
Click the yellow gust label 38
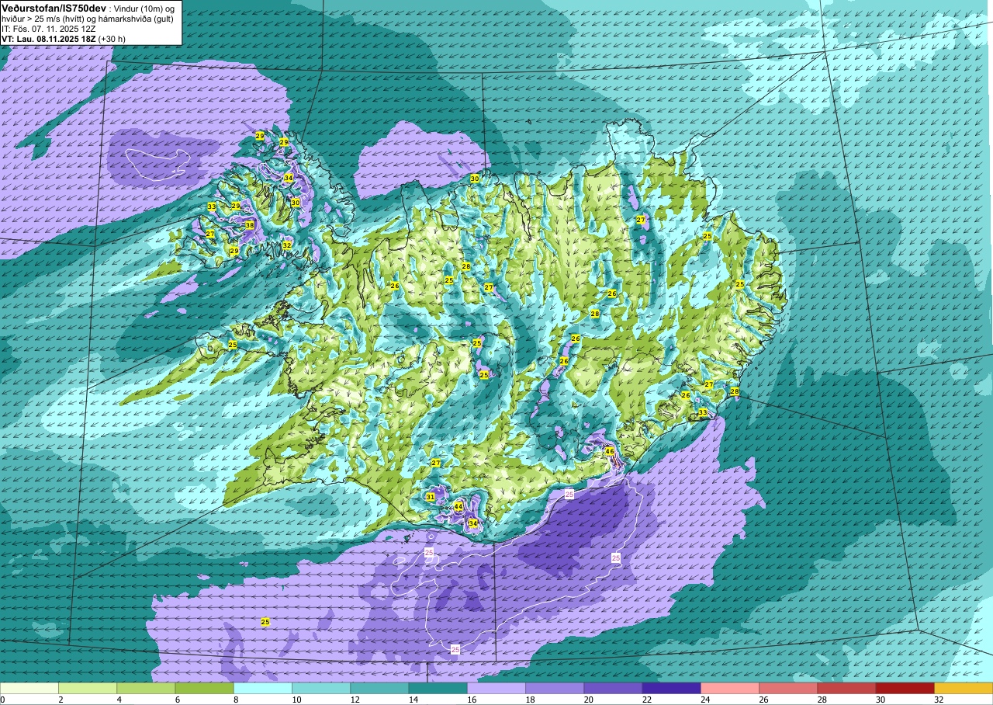tap(249, 225)
